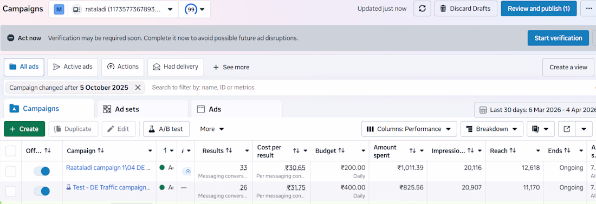The width and height of the screenshot is (596, 204).
Task: Open the 99 opportunity score circle
Action: 191,9
